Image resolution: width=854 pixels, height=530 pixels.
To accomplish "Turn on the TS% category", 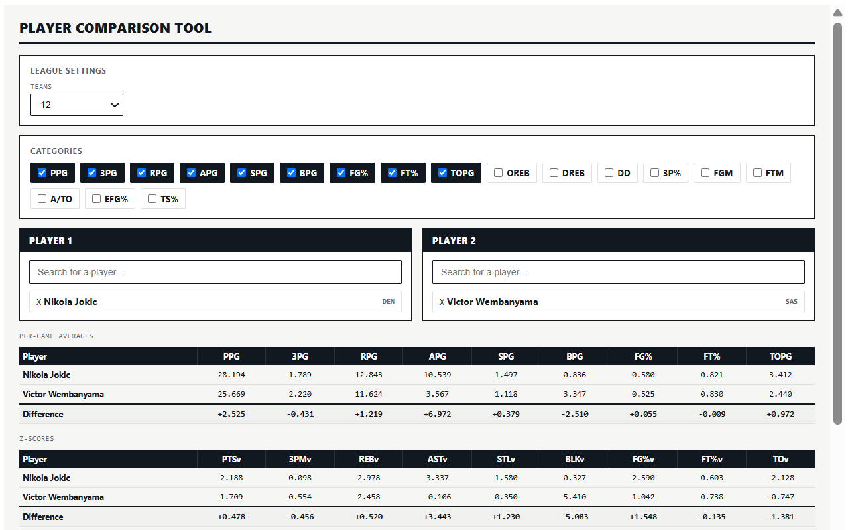I will click(152, 199).
